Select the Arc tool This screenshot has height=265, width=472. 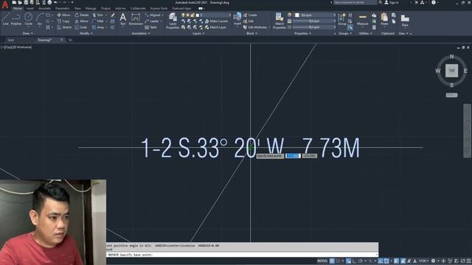pos(40,19)
